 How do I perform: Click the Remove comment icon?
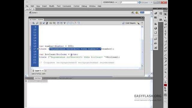click(x=75, y=23)
